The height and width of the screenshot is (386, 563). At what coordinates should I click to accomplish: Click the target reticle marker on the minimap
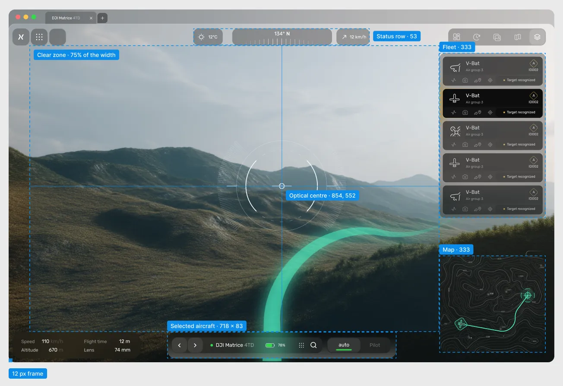point(528,295)
